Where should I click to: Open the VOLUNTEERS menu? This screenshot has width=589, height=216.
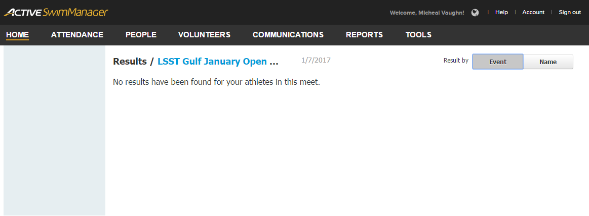pos(204,35)
